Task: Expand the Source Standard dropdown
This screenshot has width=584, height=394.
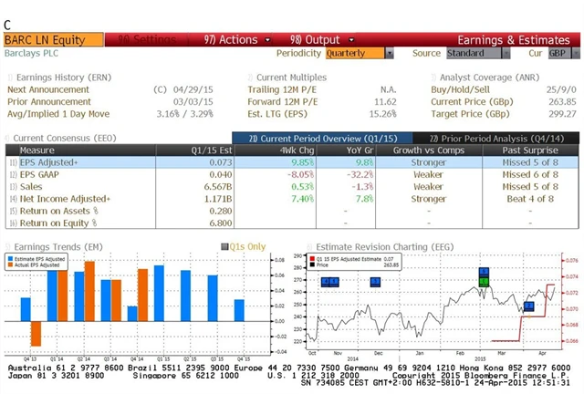Action: coord(480,54)
